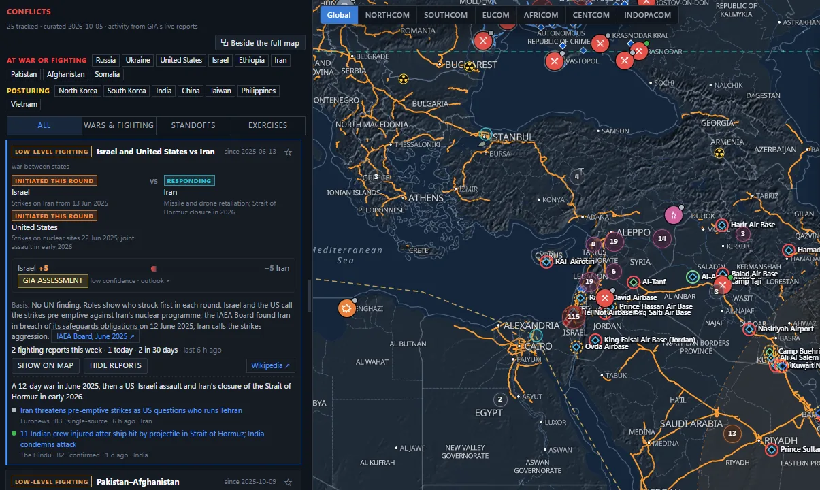Open the red conflict marker beside Sevastopol
This screenshot has height=490, width=820.
[555, 61]
